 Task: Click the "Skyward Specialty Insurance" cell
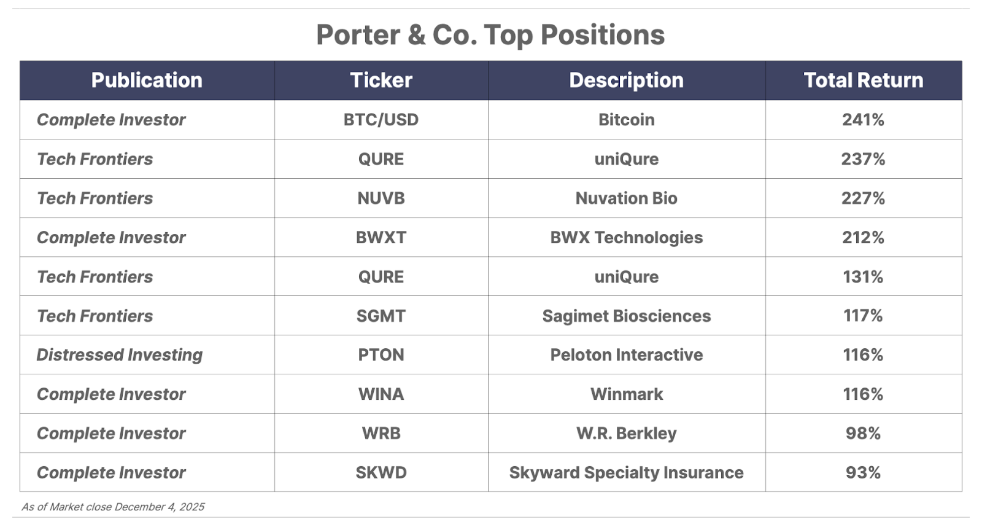click(x=626, y=473)
